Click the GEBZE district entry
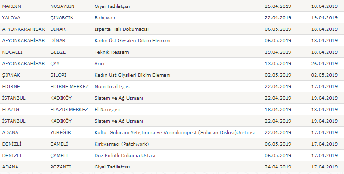Viewport: 344px width, 174px height. point(58,52)
